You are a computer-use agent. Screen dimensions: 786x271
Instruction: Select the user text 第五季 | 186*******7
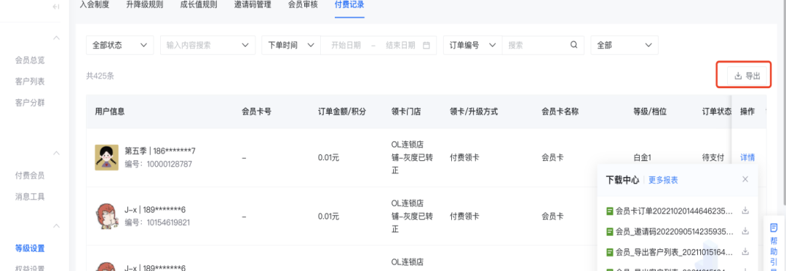(160, 151)
